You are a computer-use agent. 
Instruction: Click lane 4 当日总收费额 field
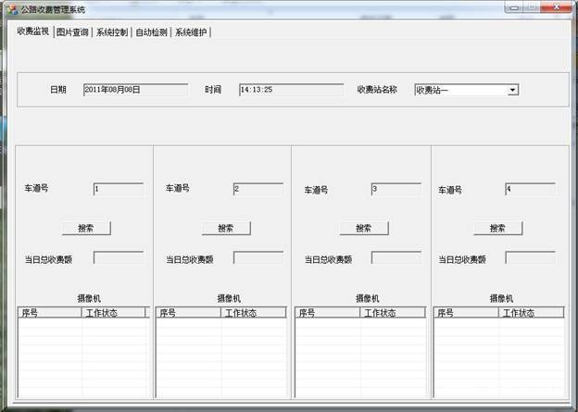coord(530,258)
